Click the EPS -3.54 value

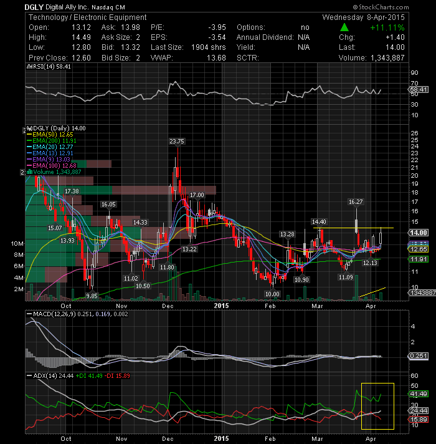coord(217,37)
